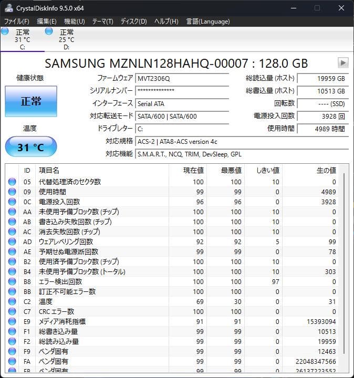Click status orb of attribute B2 row

click(12, 261)
